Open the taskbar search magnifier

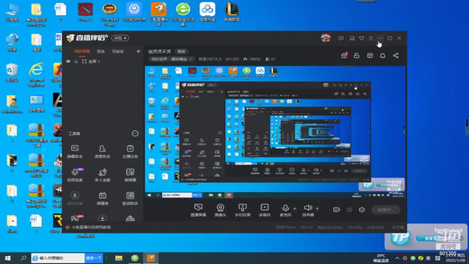coord(23,258)
